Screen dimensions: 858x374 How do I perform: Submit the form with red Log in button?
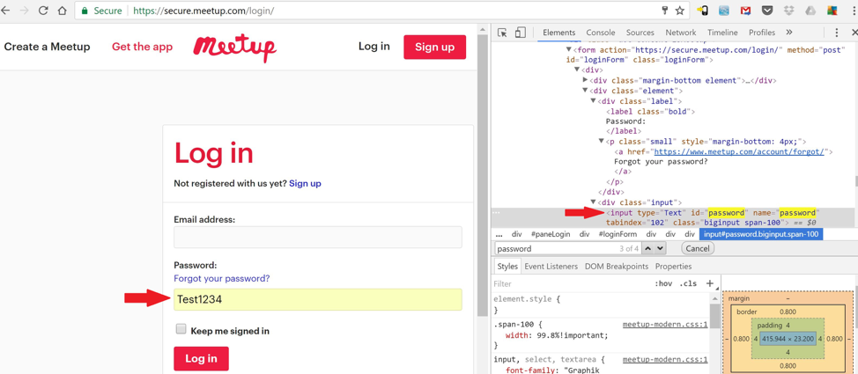(x=201, y=359)
